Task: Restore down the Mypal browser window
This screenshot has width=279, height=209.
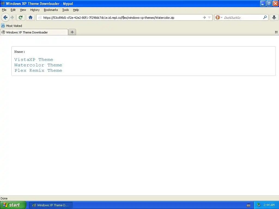Action: click(269, 3)
